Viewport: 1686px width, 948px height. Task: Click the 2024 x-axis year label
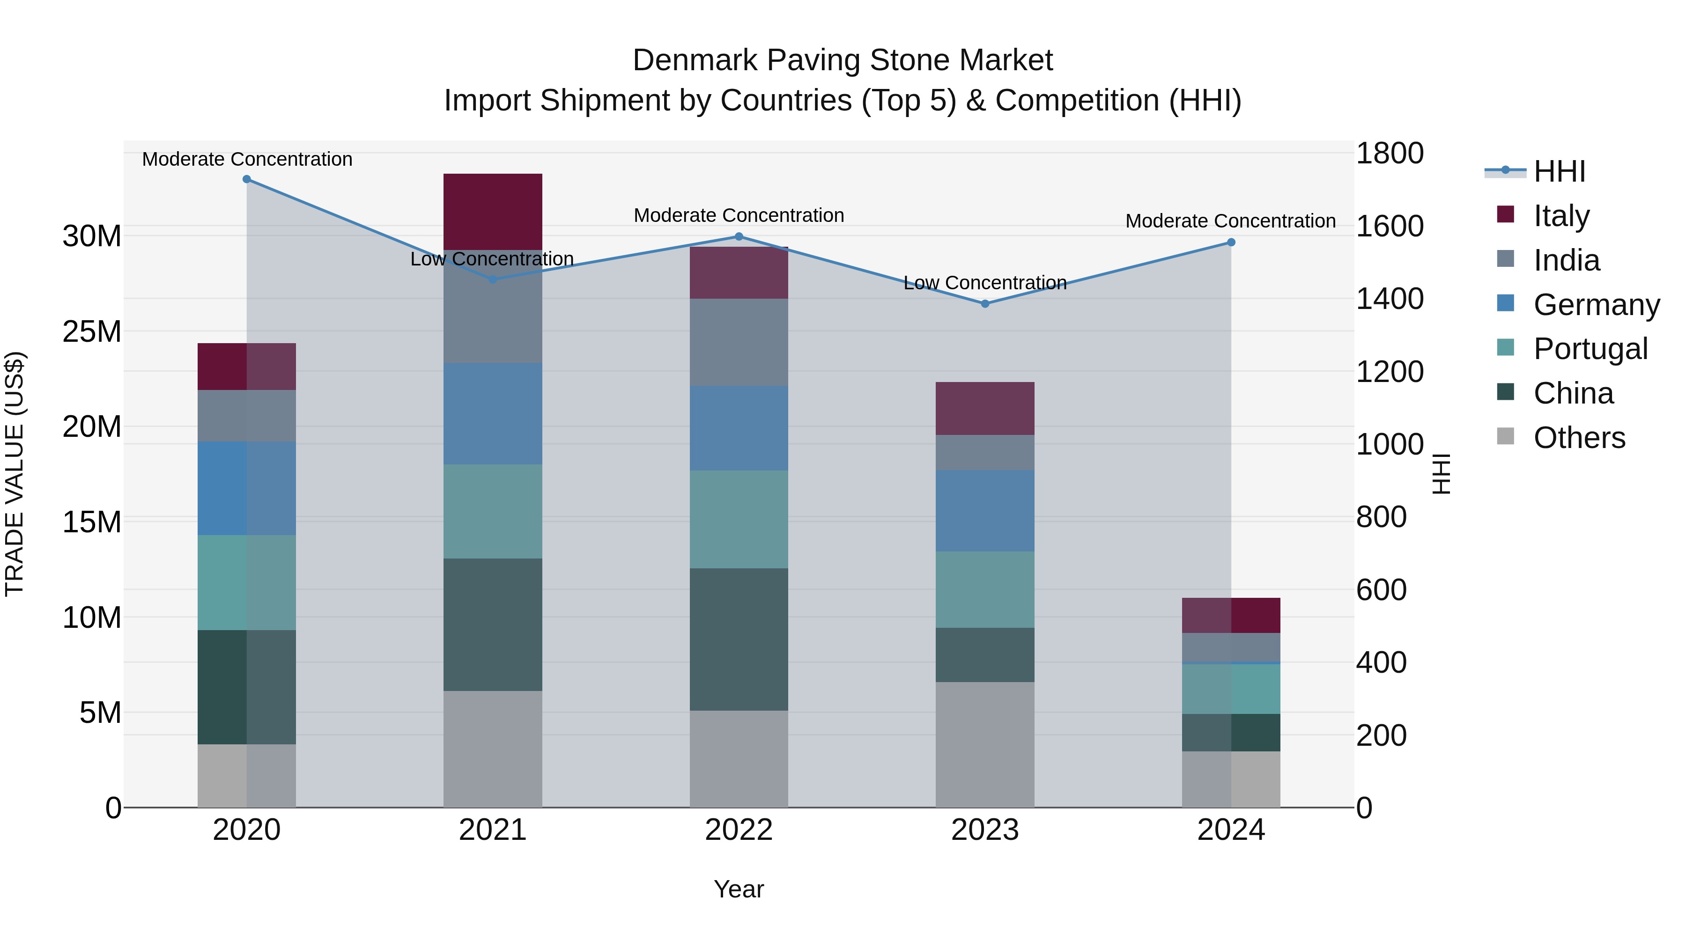(1231, 830)
